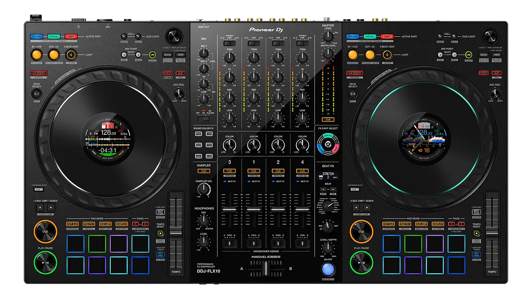
Task: Click the NOISE sound color FX button
Action: (x=198, y=156)
